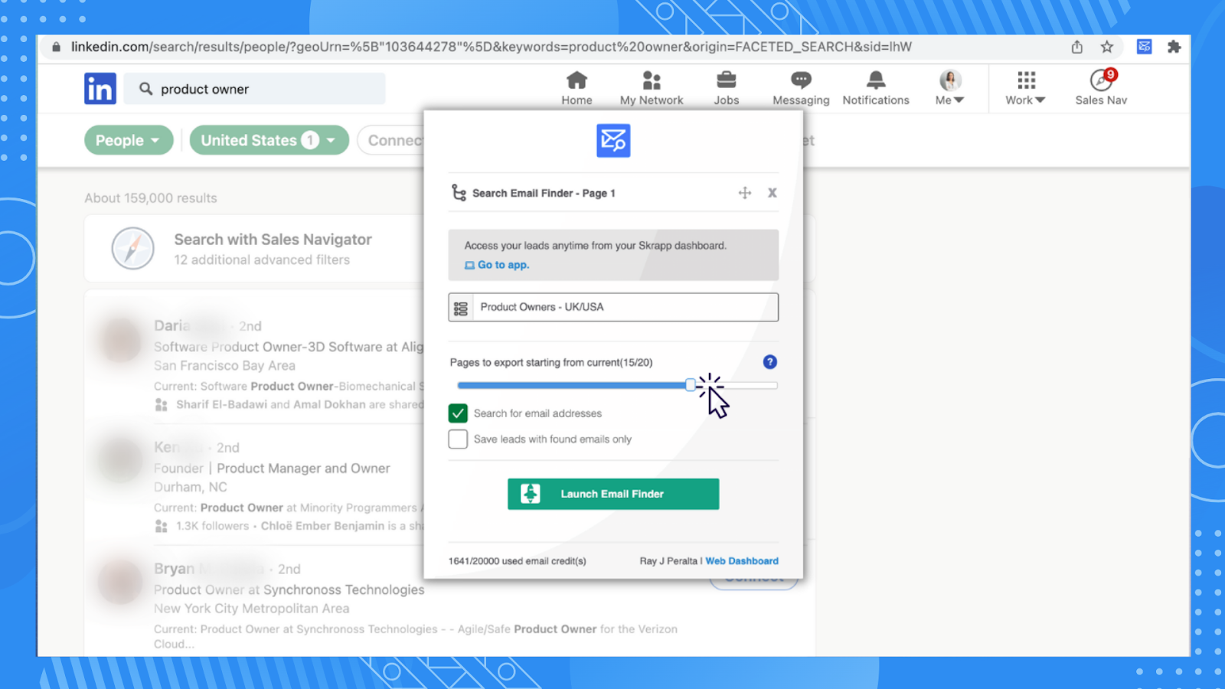Screen dimensions: 1225x689
Task: Close the Search Email Finder popup
Action: click(x=772, y=193)
